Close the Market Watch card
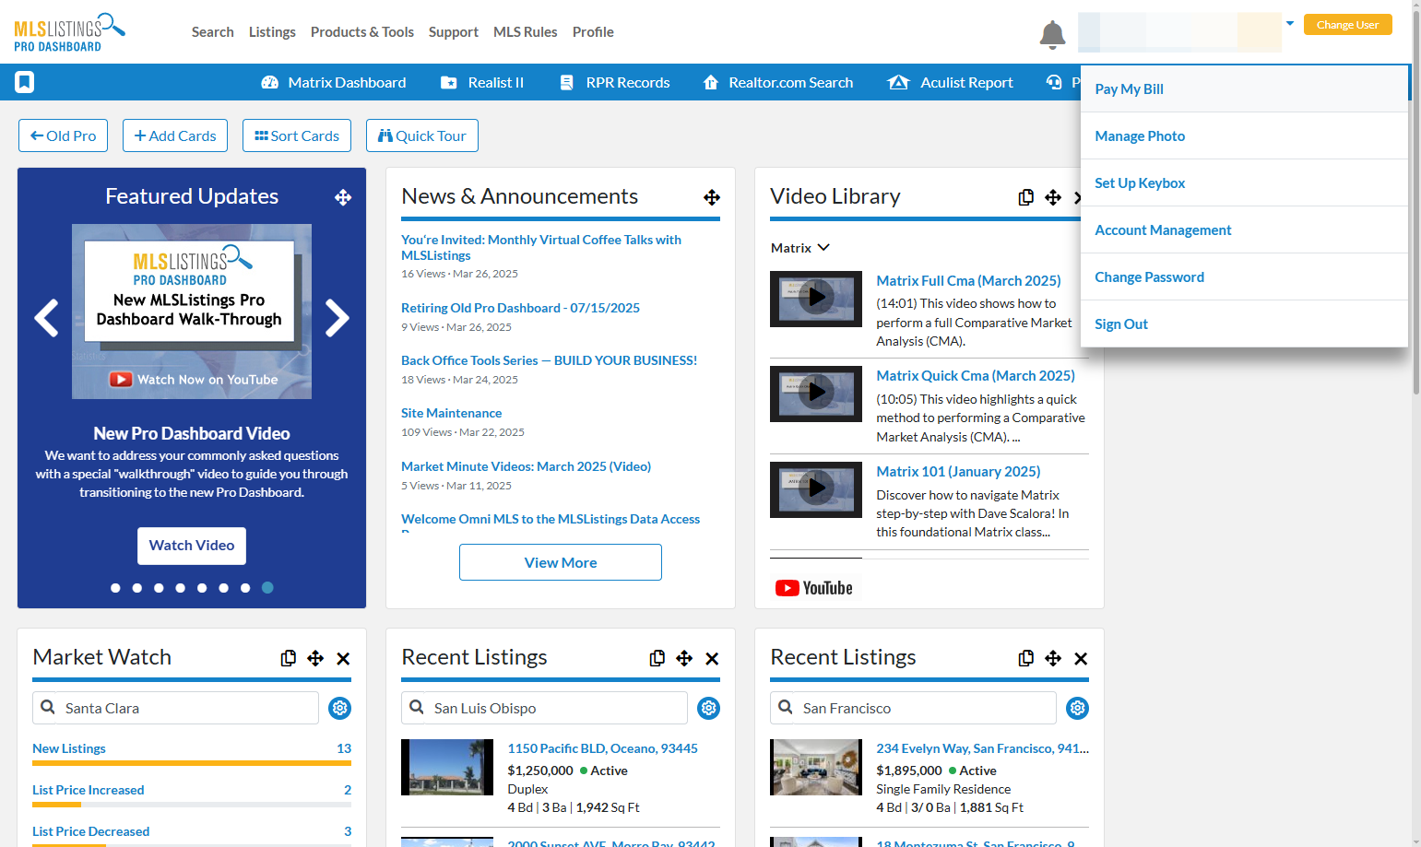Image resolution: width=1421 pixels, height=847 pixels. [343, 658]
